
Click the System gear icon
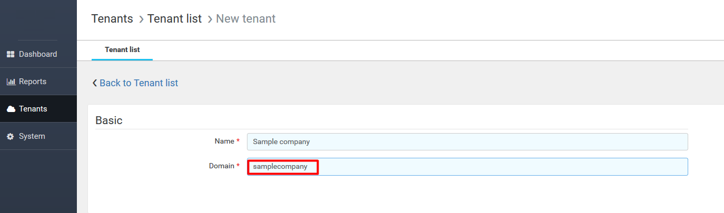[x=11, y=136]
